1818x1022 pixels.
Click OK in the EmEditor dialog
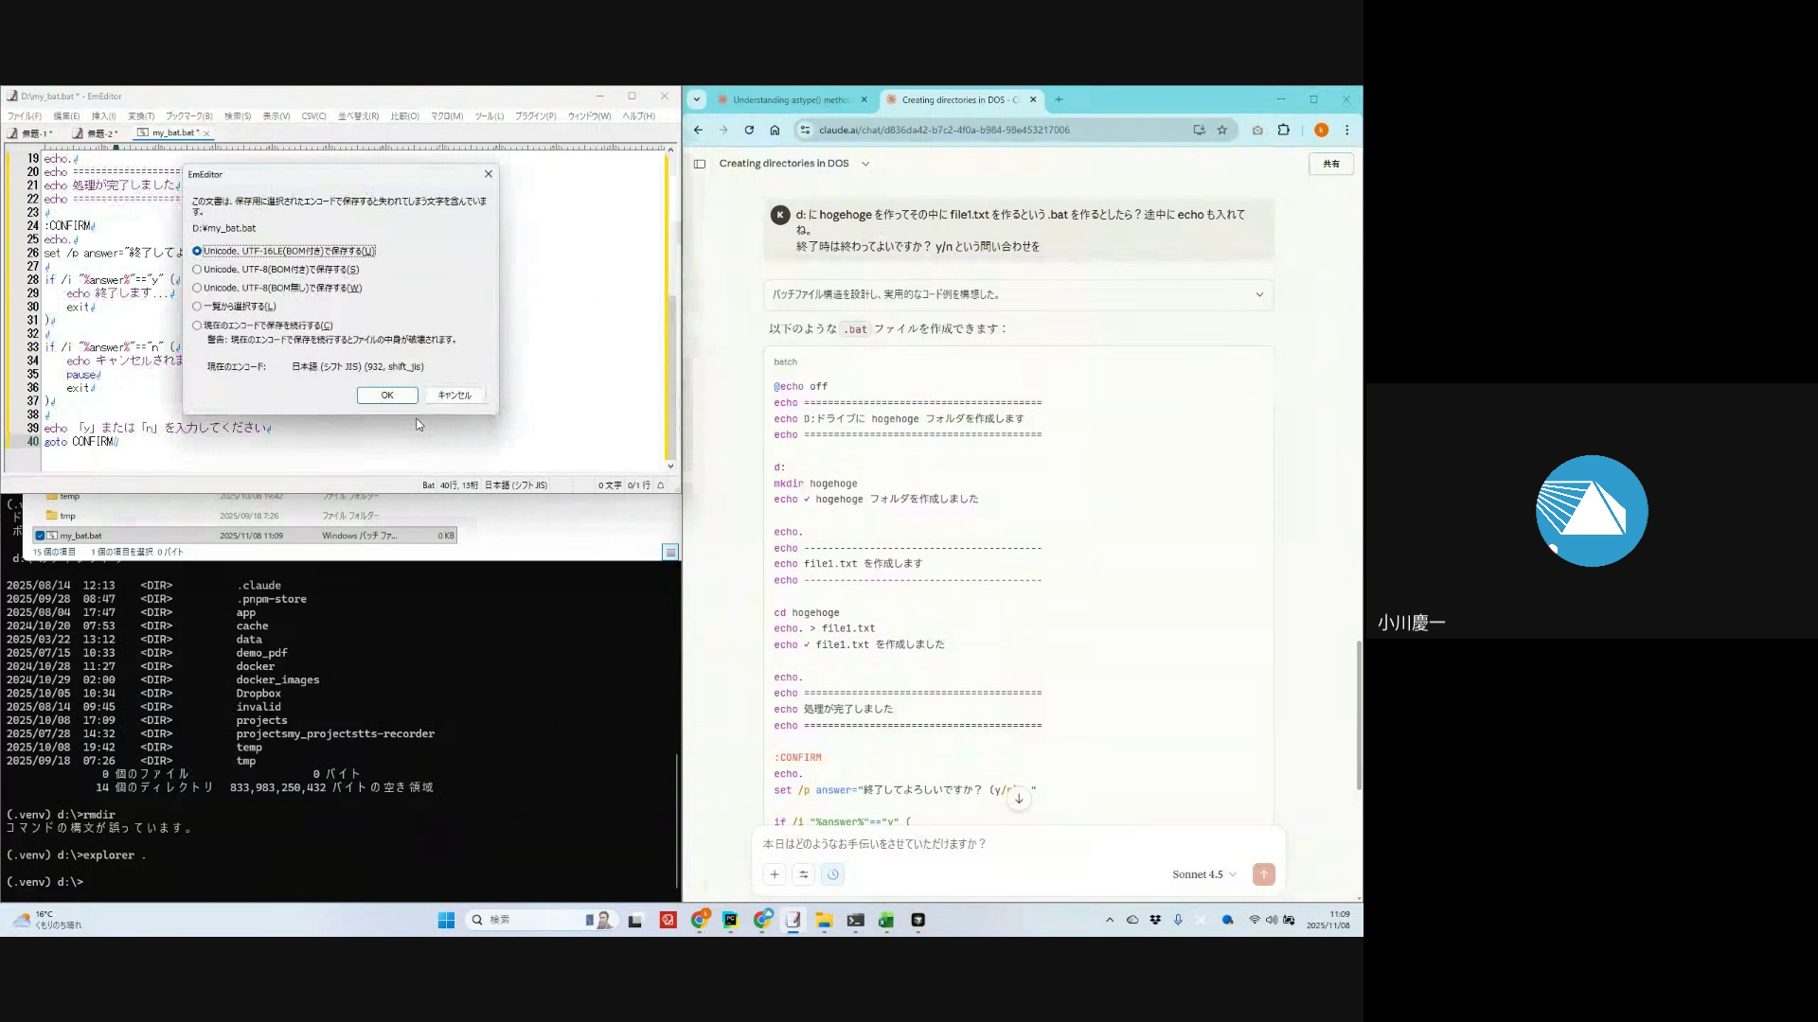tap(387, 396)
